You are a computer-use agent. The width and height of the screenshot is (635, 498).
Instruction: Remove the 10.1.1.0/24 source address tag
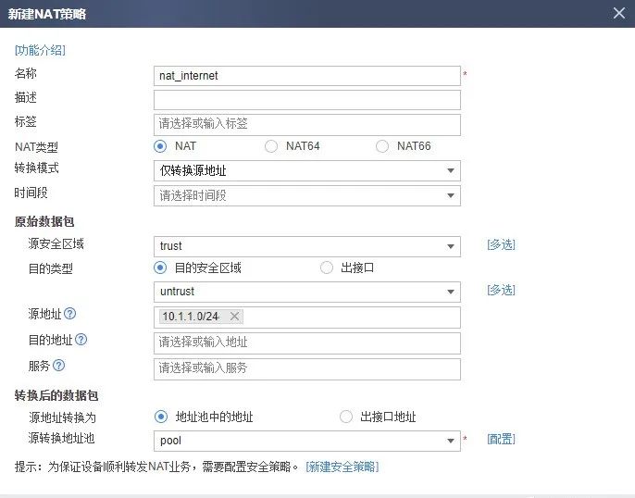[x=234, y=317]
